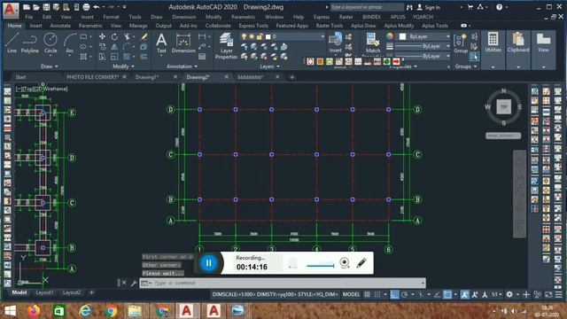Expand the Draw panel

[x=50, y=66]
